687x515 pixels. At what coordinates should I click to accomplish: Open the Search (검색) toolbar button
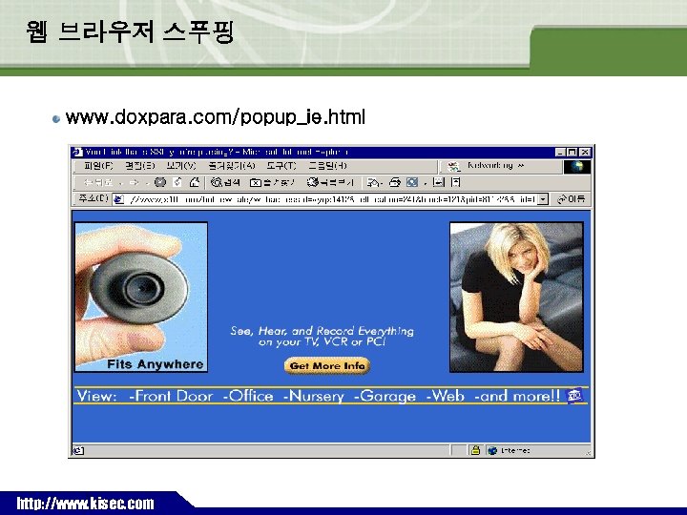click(x=225, y=182)
